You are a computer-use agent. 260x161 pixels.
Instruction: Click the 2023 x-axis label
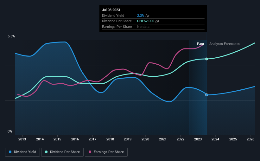tap(198, 139)
